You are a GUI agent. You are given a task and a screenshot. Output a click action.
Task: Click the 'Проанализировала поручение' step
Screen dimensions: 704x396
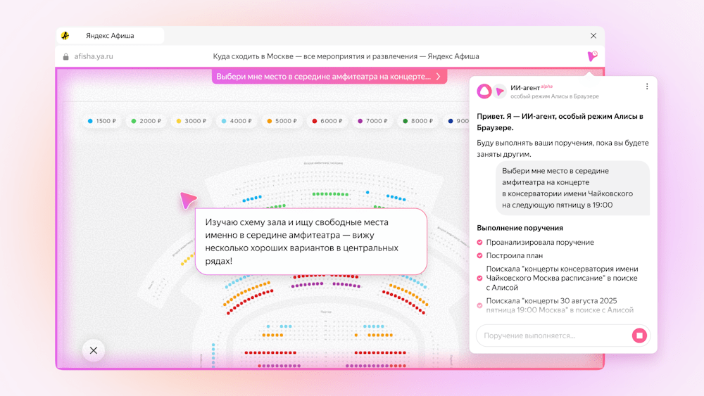[540, 242]
